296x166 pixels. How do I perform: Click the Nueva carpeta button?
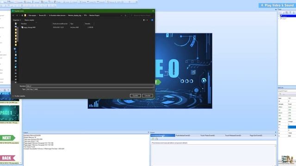click(x=29, y=20)
